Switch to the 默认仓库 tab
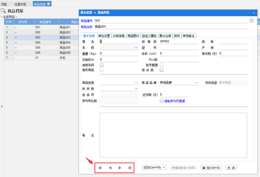Screen dimensions: 260x177 [x=165, y=36]
